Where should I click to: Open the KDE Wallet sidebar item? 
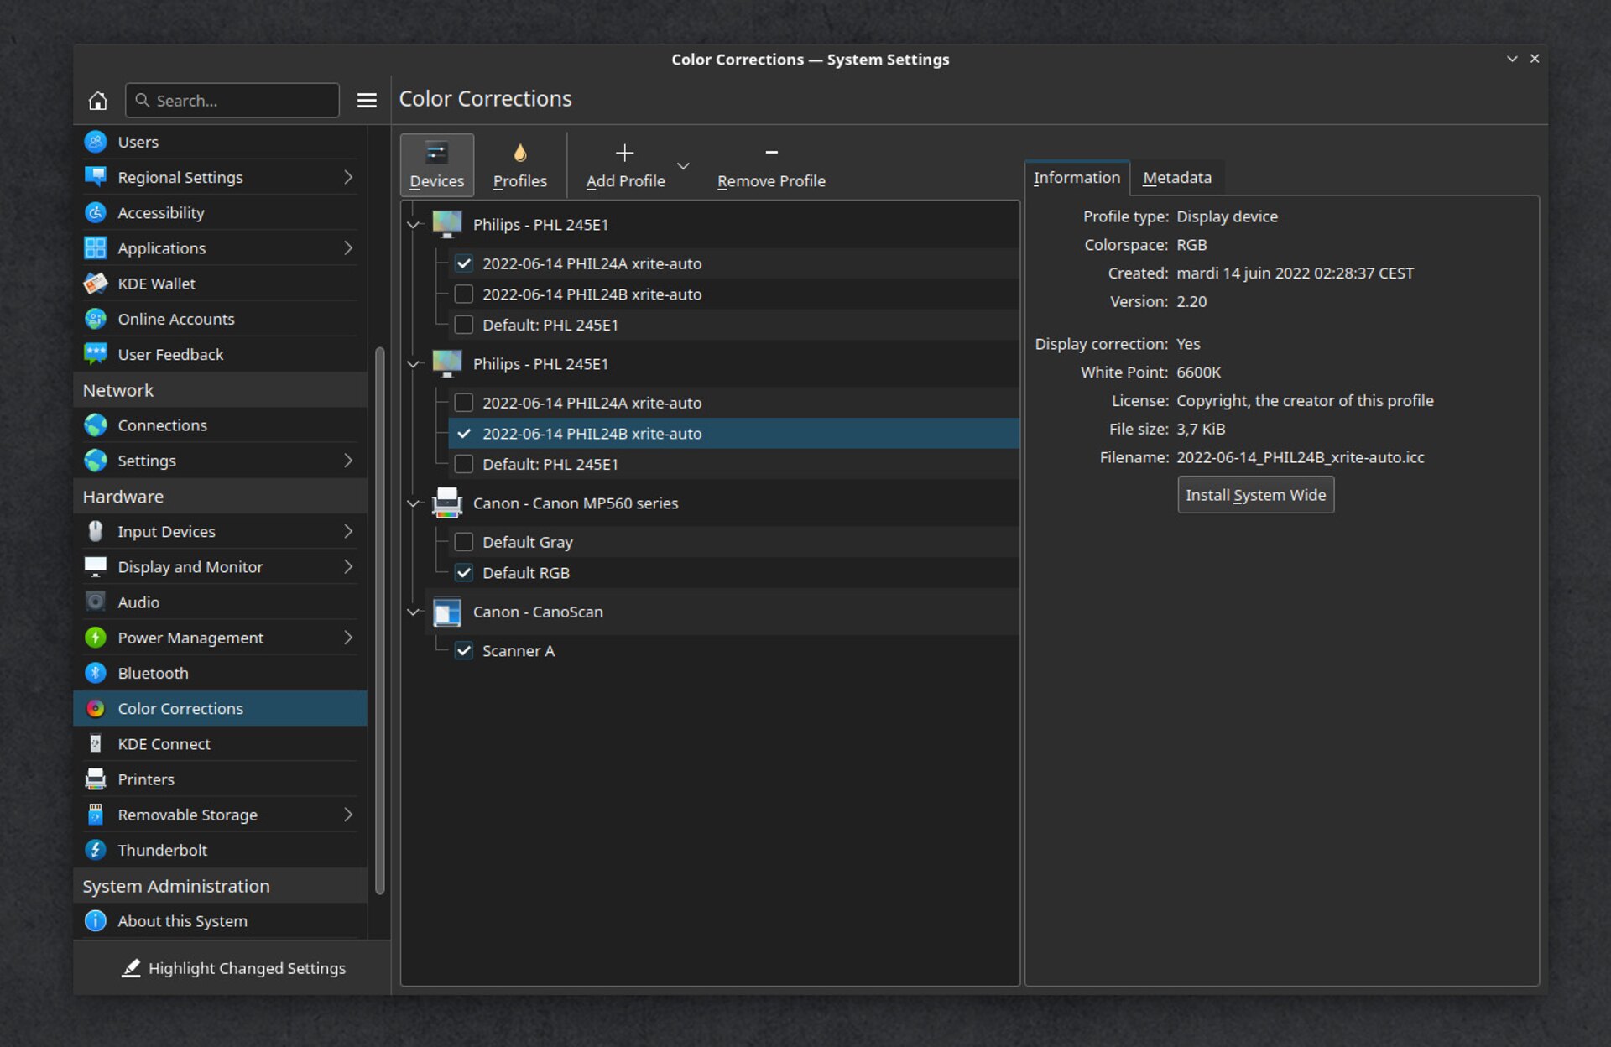point(156,284)
